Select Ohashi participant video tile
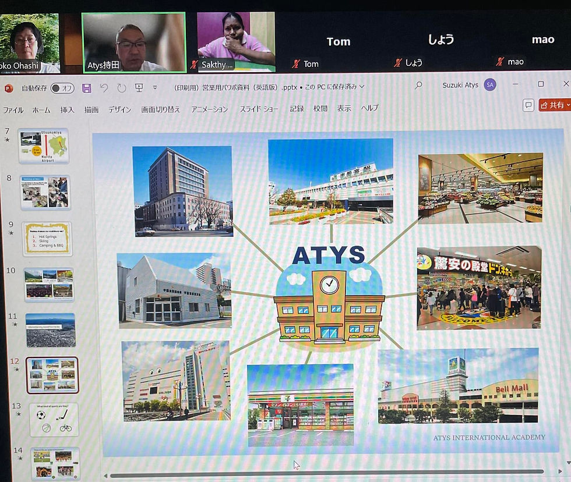Screen dimensions: 571x482 point(30,43)
